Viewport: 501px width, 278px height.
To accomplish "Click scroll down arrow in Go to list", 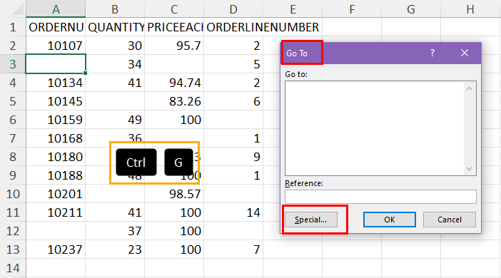I will click(x=469, y=168).
